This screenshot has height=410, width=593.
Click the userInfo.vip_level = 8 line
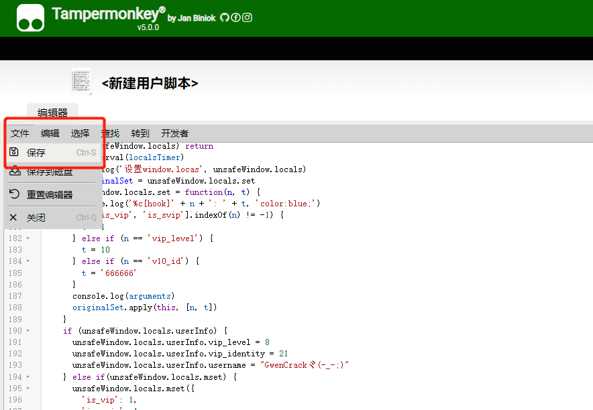(x=171, y=342)
